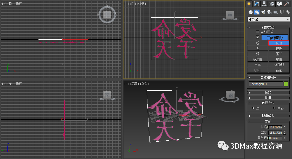The width and height of the screenshot is (292, 159).
Task: Choose the 圆环 spline tool
Action: [279, 54]
